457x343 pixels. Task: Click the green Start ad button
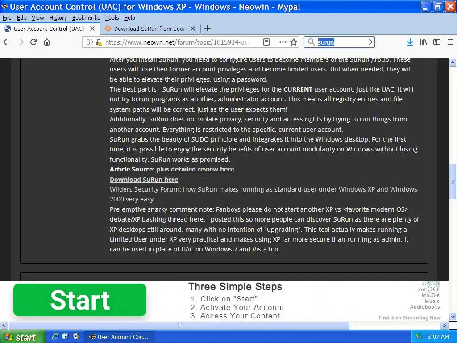coord(80,300)
